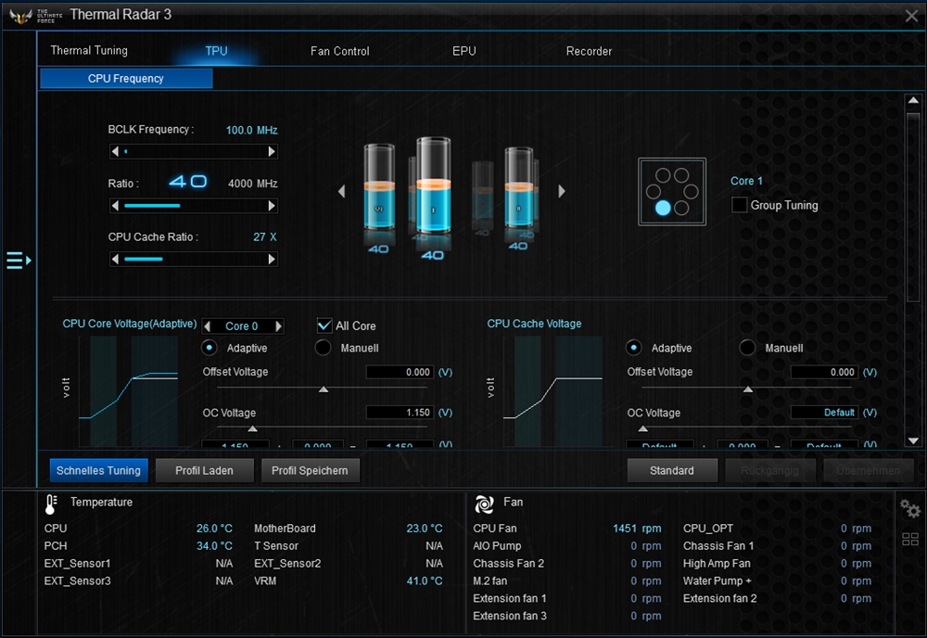
Task: Select Manuell for CPU Cache Voltage
Action: [x=747, y=348]
